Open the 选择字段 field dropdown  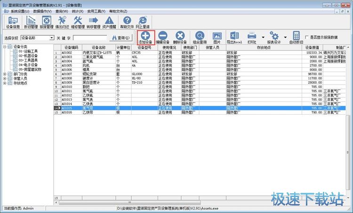tap(51, 38)
